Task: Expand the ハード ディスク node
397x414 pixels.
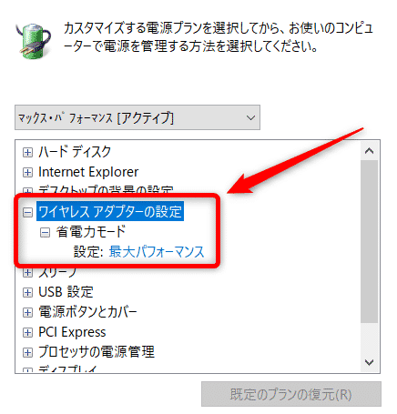Action: click(x=27, y=152)
